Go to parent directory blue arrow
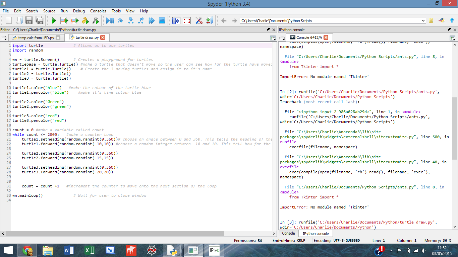458x257 pixels. pos(452,21)
